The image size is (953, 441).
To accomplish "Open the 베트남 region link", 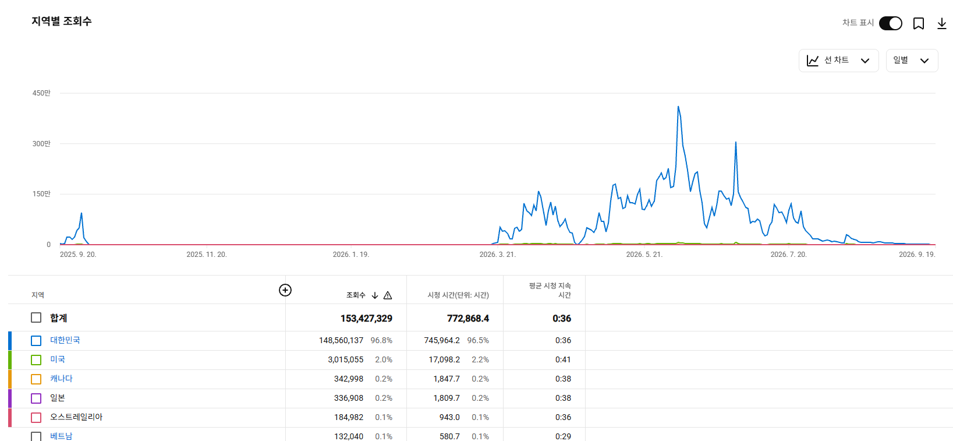I will 61,436.
